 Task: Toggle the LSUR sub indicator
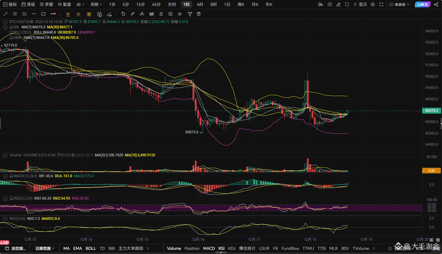click(264, 248)
